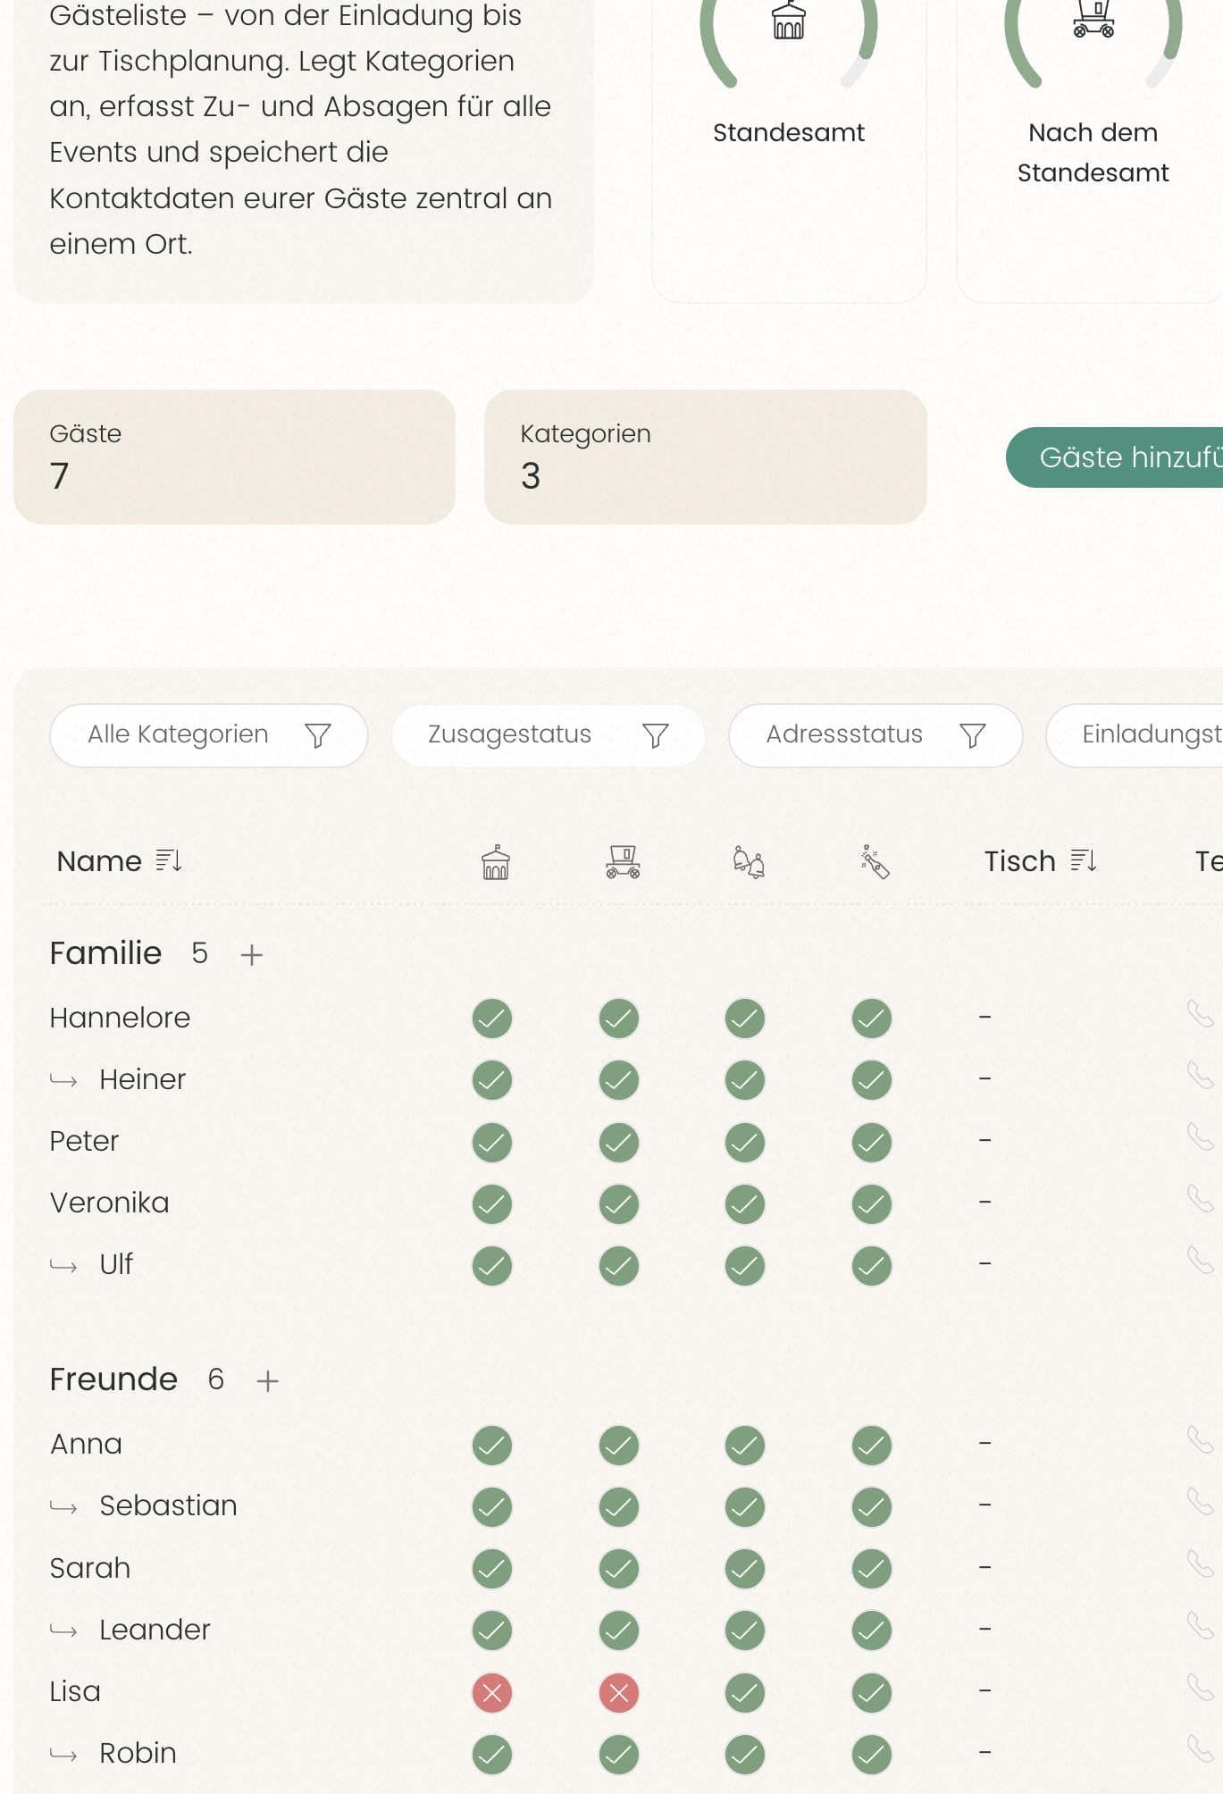Toggle Lisa's declined carriage event status
This screenshot has width=1223, height=1794.
point(619,1693)
